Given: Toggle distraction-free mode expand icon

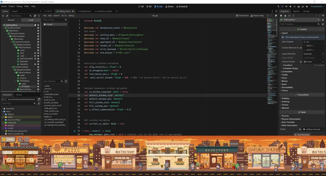Looking at the screenshot, I should point(276,11).
